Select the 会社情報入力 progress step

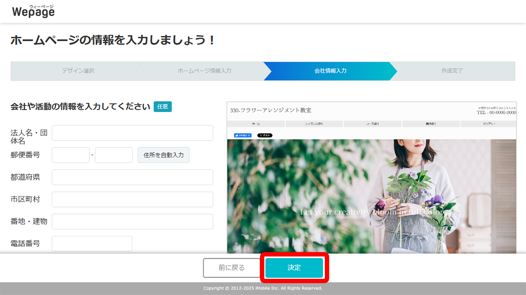[330, 71]
